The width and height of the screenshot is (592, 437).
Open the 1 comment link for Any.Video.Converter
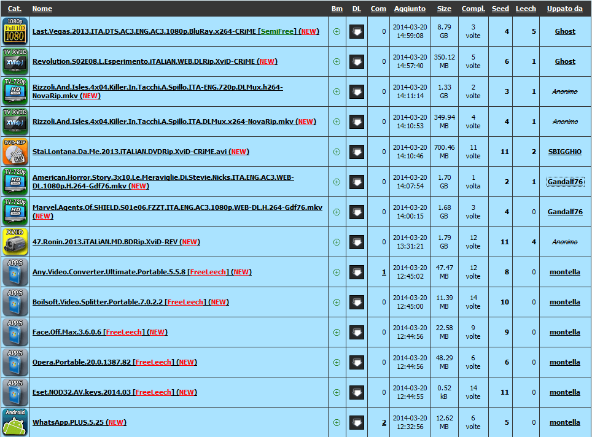click(x=384, y=272)
